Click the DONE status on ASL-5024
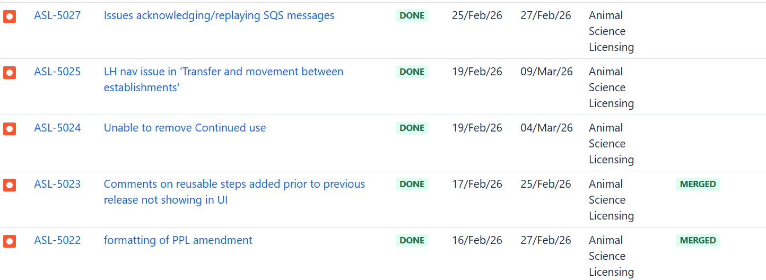The height and width of the screenshot is (280, 766). pyautogui.click(x=412, y=128)
